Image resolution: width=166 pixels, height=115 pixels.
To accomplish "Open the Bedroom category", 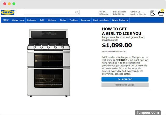I will tap(32, 20).
